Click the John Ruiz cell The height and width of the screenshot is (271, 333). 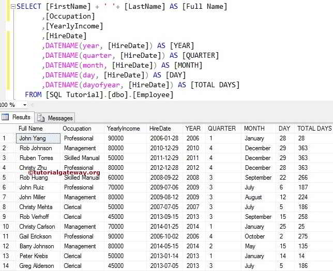point(38,187)
